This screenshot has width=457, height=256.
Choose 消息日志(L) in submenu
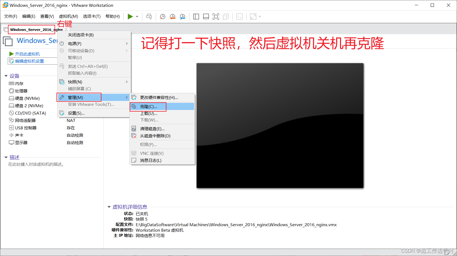162,160
